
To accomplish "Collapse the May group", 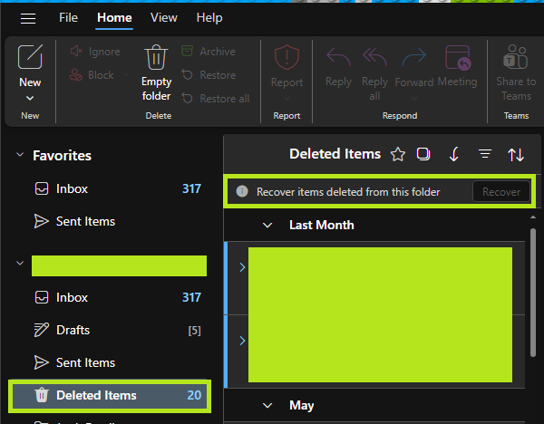I will (267, 405).
